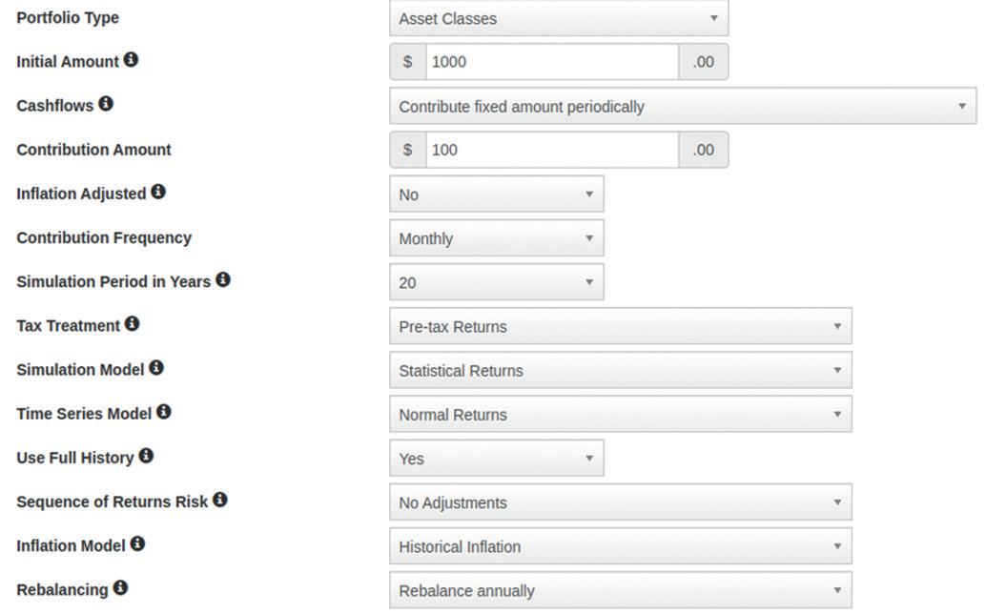Change Contribution Frequency from Monthly
Viewport: 986px width, 614px height.
coord(497,238)
